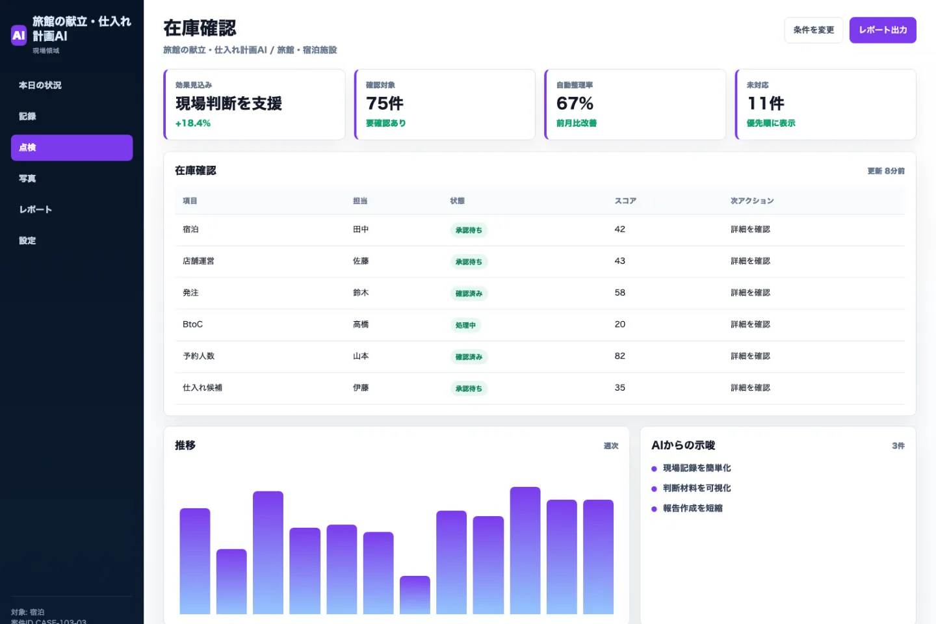Click 詳細を確認 for 仕入れ候補
936x624 pixels.
[x=750, y=388]
